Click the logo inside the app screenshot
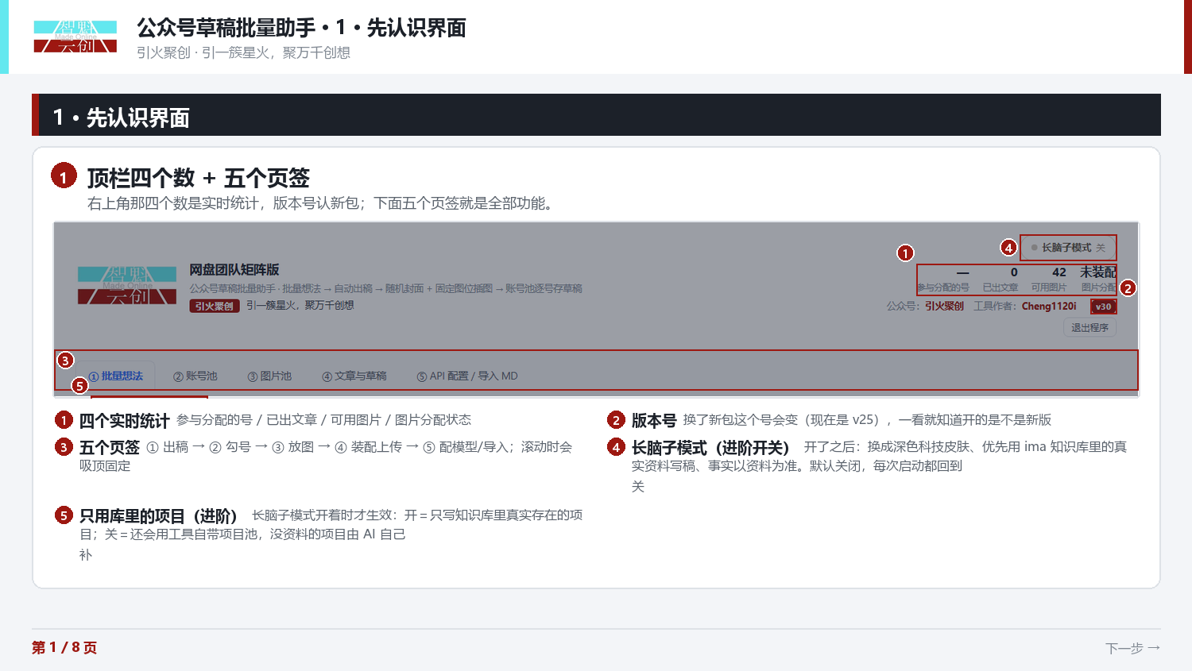Viewport: 1192px width, 671px height. tap(127, 286)
